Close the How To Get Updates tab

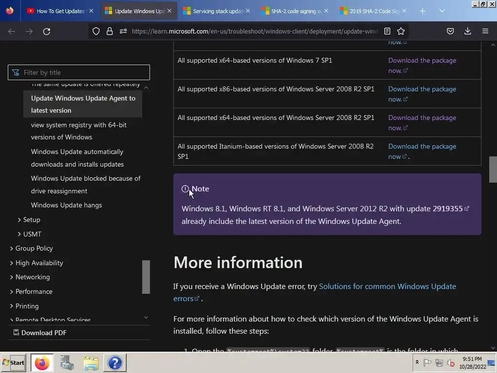(91, 11)
